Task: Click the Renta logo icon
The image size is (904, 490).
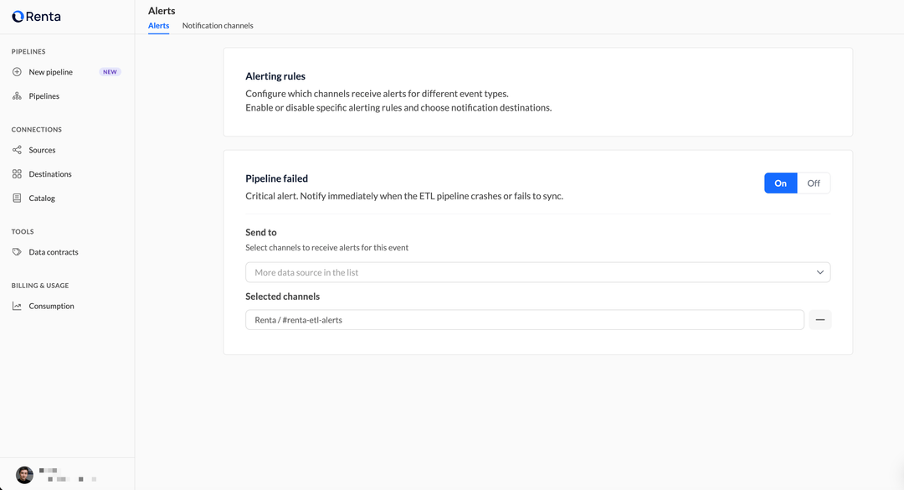Action: (18, 17)
